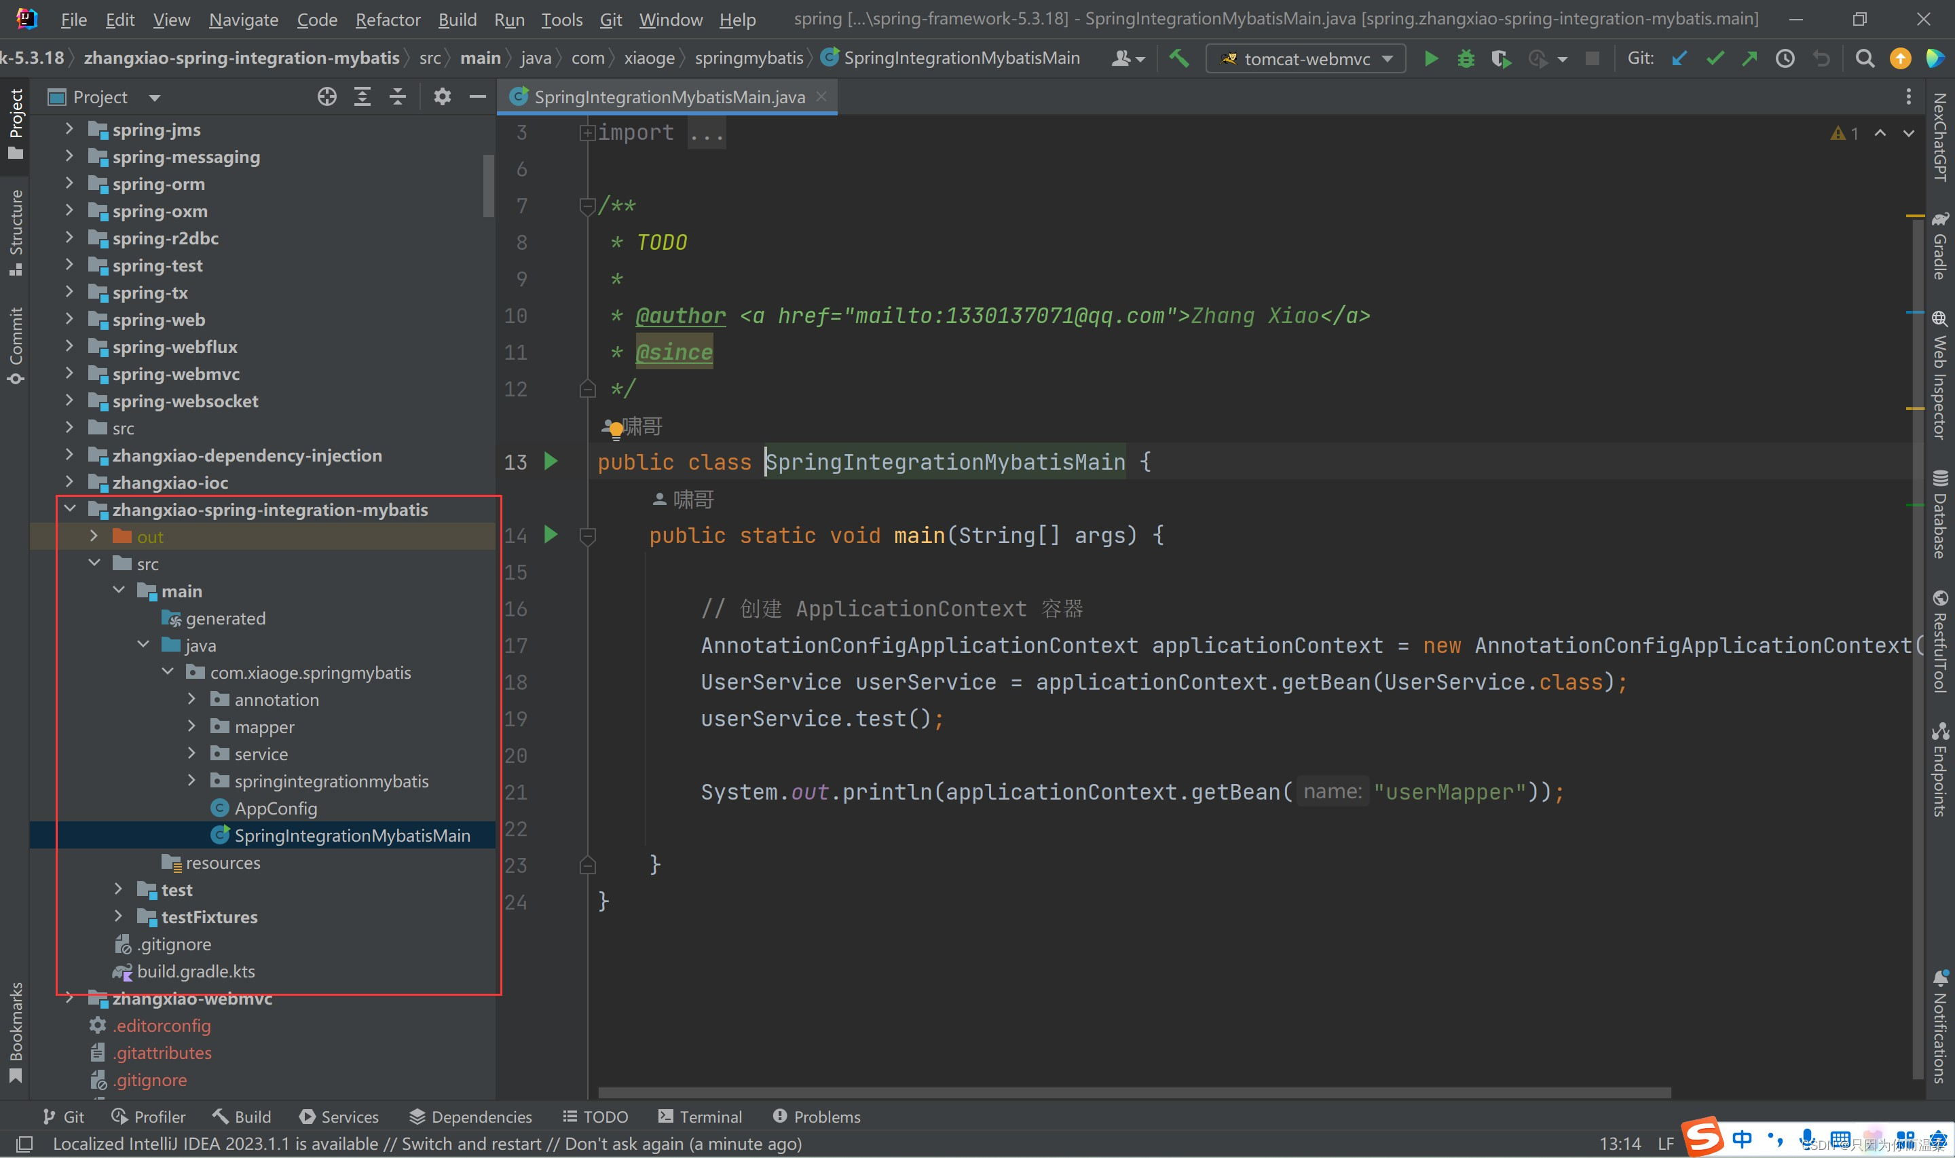Run tomcat-webmvc with green play icon
This screenshot has width=1955, height=1158.
click(1431, 58)
